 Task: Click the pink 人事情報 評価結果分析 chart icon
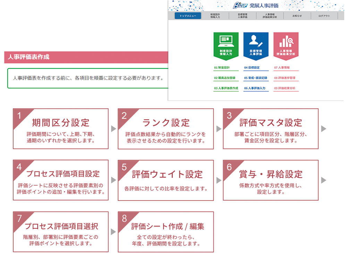point(286,45)
